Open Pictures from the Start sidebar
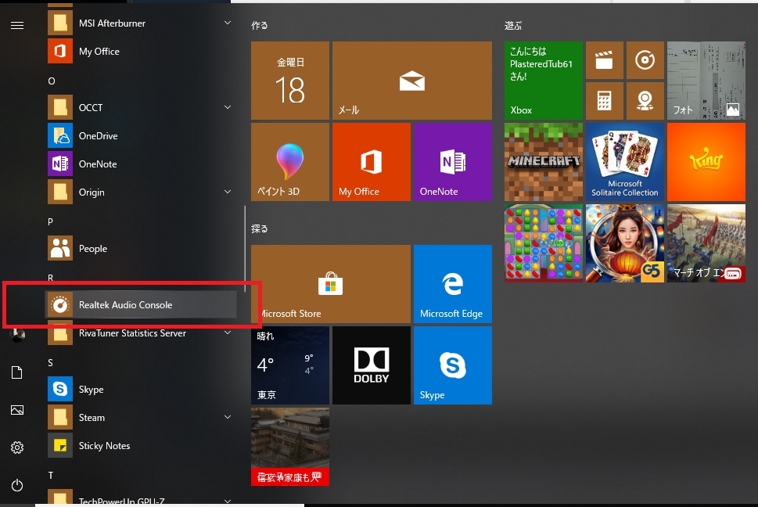 pyautogui.click(x=17, y=410)
